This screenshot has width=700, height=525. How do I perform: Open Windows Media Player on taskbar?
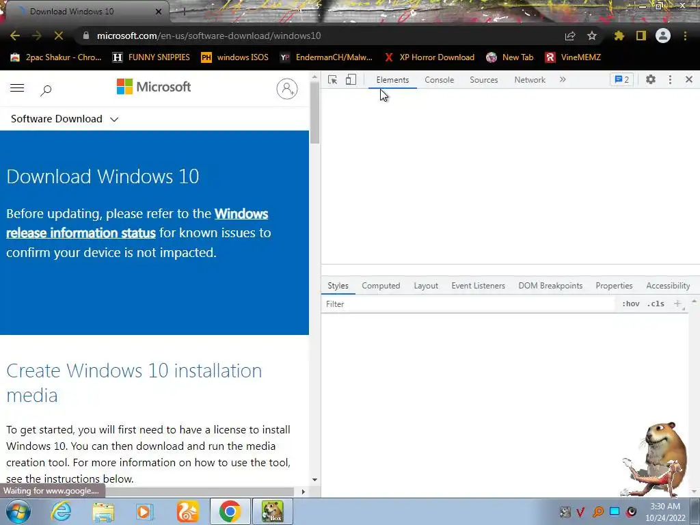tap(145, 511)
